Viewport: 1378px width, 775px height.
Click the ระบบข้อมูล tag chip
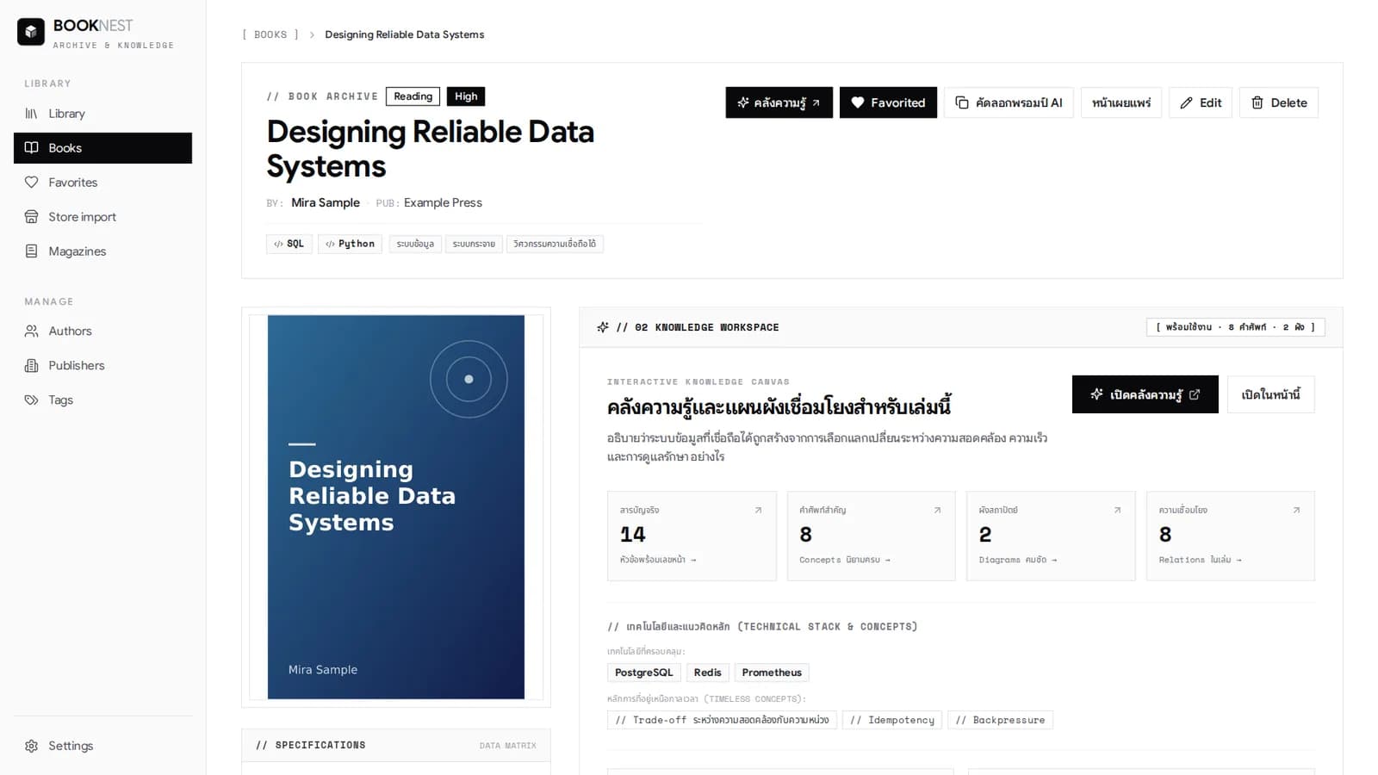coord(415,244)
